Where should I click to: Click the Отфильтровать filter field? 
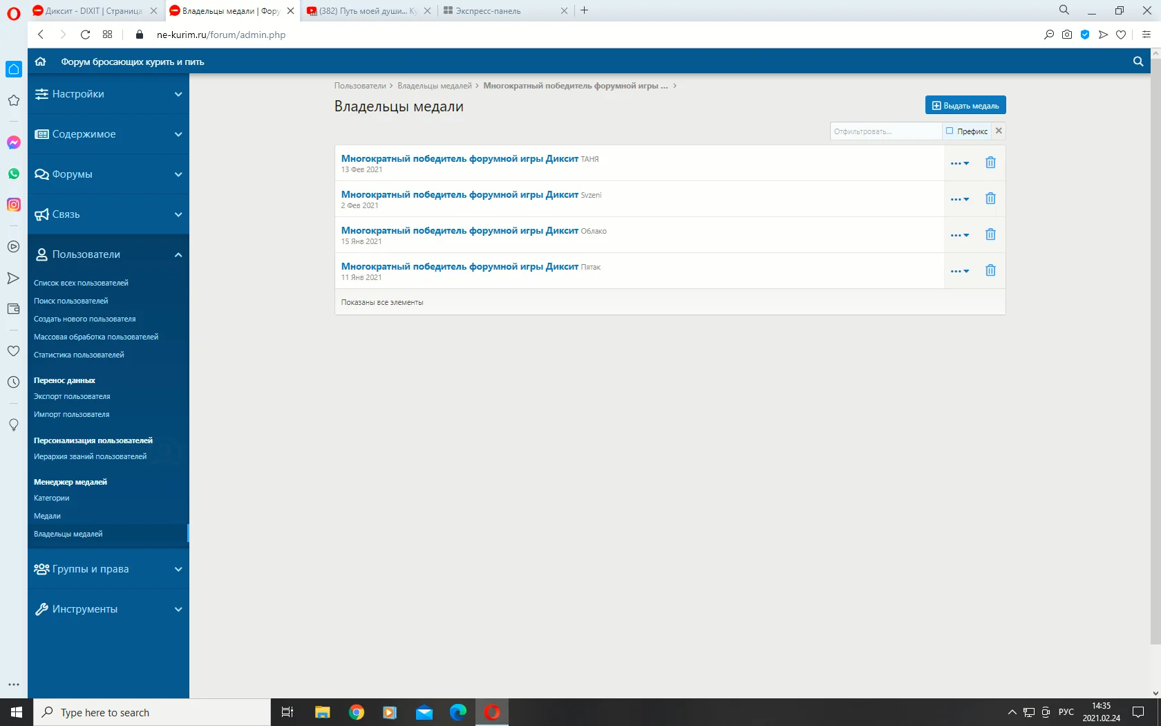click(x=886, y=131)
